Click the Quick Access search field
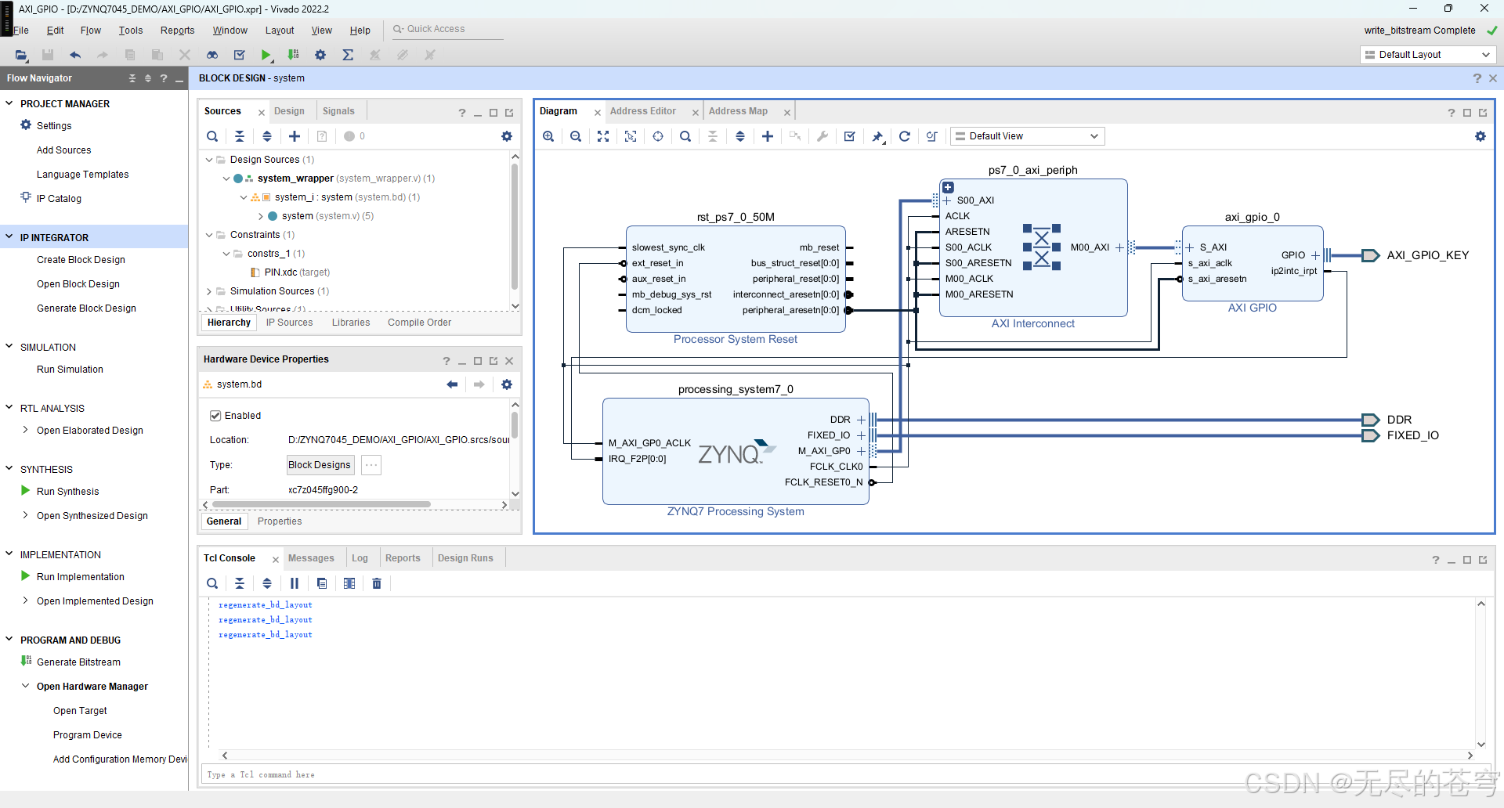Image resolution: width=1504 pixels, height=808 pixels. click(446, 29)
